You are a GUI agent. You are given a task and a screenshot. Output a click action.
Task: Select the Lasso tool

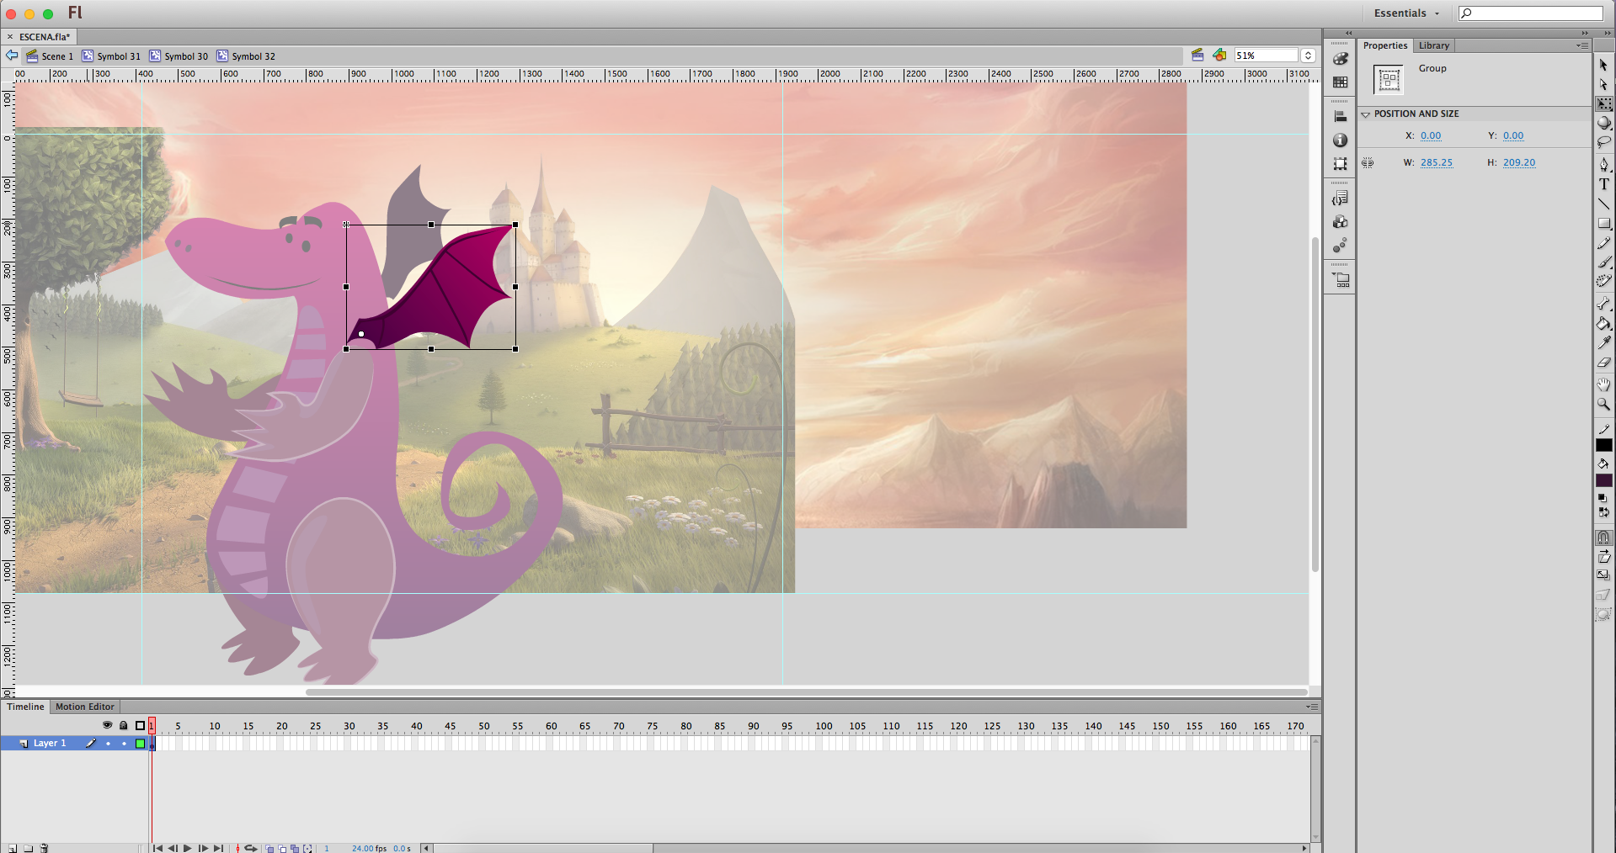(1603, 142)
